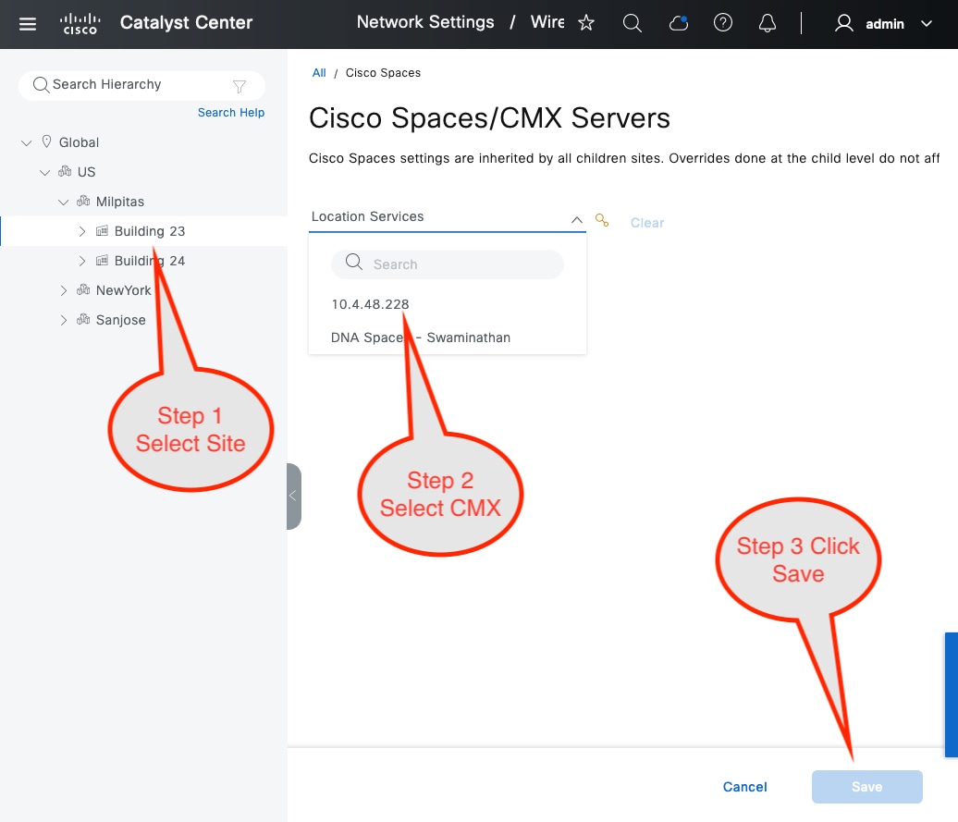Select the Milpitas area
The width and height of the screenshot is (958, 822).
click(x=120, y=202)
